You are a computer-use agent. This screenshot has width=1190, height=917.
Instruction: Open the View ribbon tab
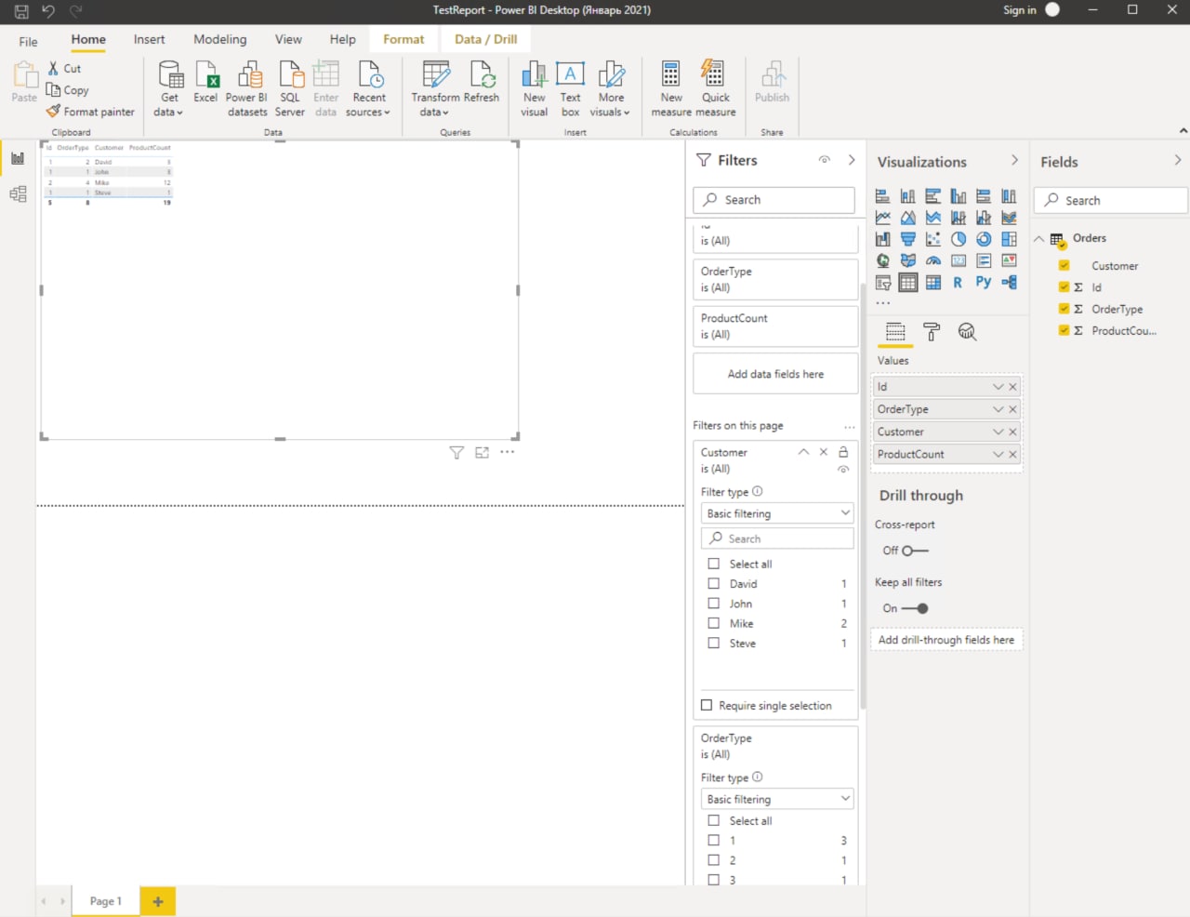[x=288, y=40]
